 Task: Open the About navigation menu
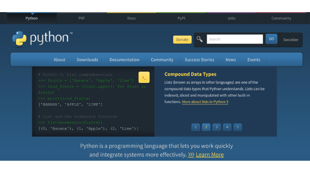coord(60,60)
